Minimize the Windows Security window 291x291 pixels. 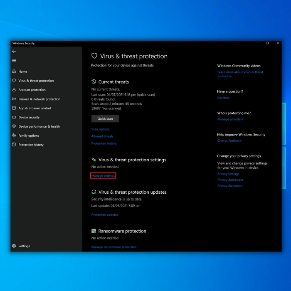(x=257, y=43)
